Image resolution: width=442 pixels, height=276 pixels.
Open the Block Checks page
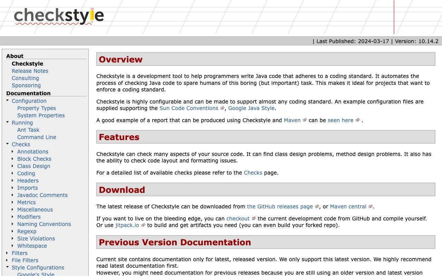(x=34, y=159)
